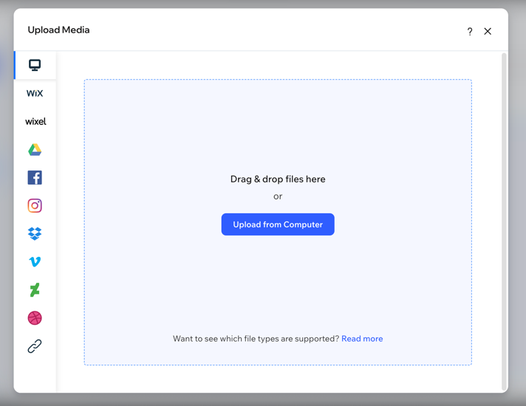Open the Dropbox import option

click(35, 234)
